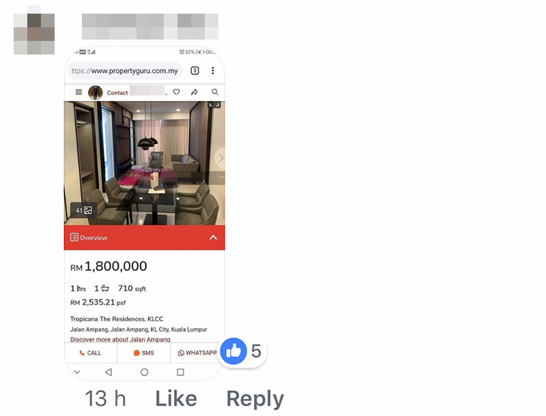Tap the Android back navigation triangle
This screenshot has height=416, width=546.
tap(109, 372)
